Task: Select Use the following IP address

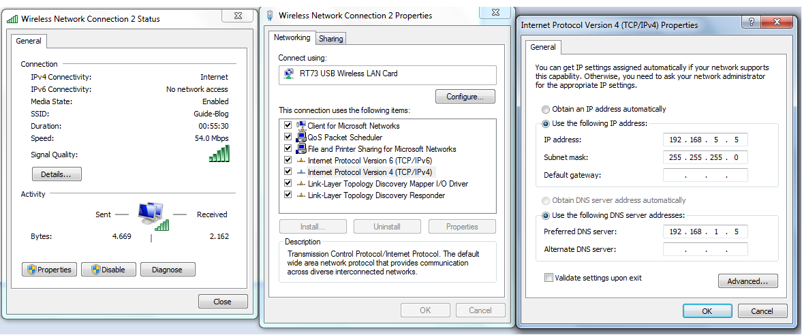Action: point(546,124)
